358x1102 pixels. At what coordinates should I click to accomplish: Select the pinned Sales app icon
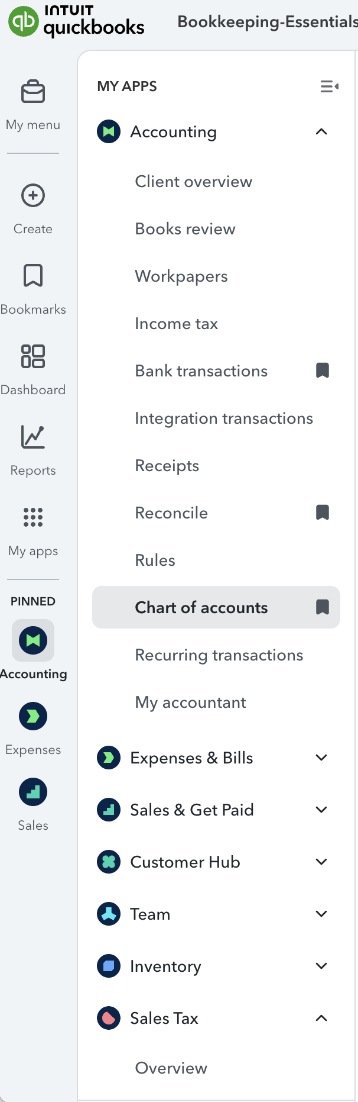[x=33, y=792]
